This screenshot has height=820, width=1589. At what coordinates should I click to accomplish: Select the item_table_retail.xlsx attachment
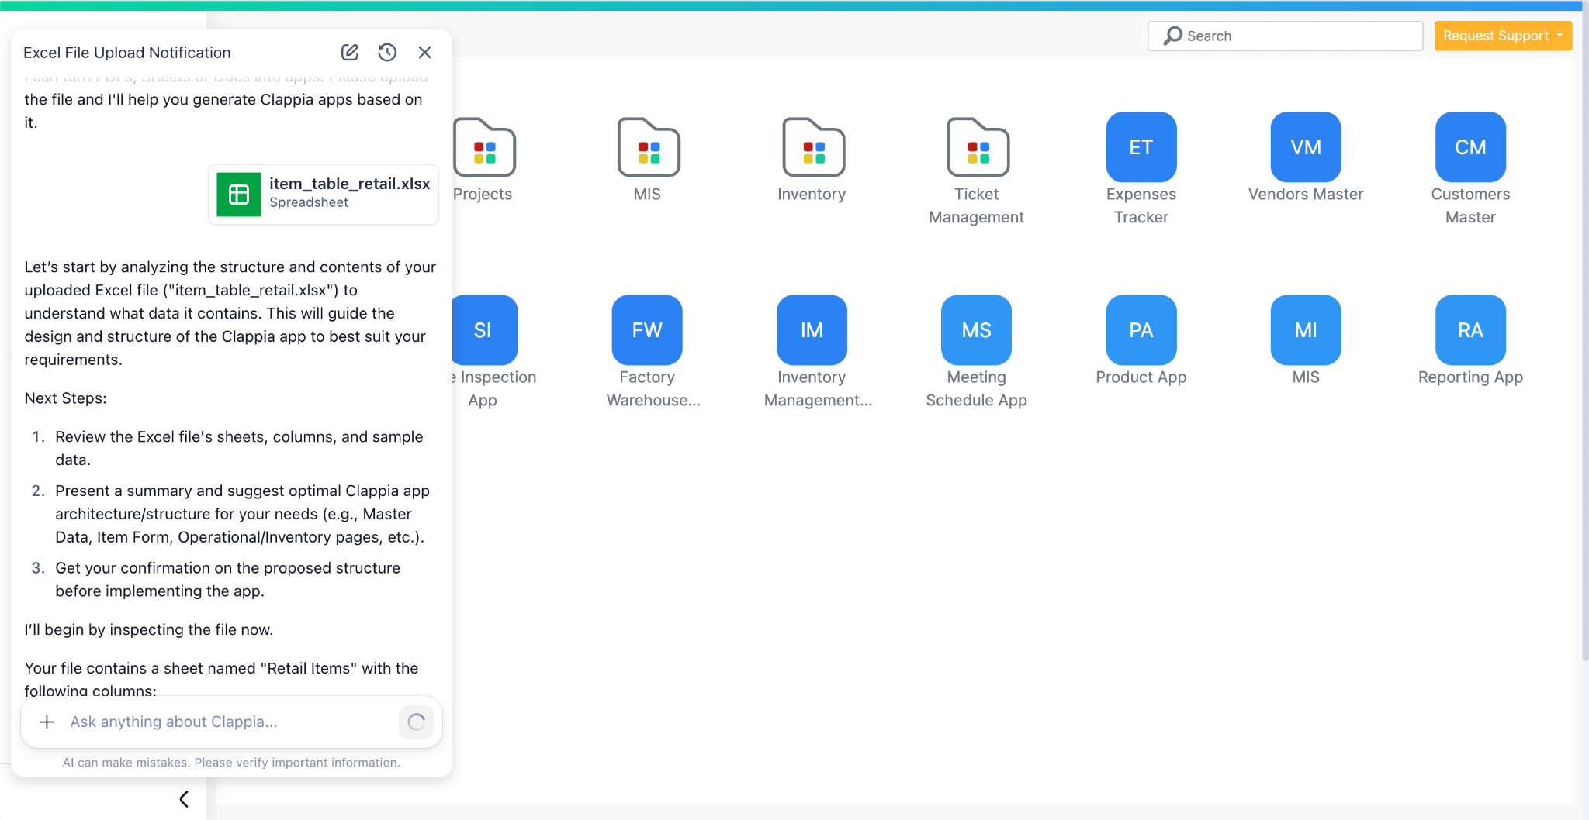(324, 194)
